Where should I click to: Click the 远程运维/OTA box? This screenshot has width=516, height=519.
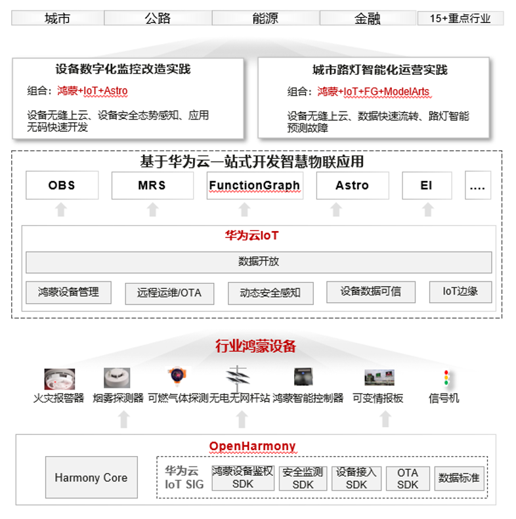(x=169, y=293)
